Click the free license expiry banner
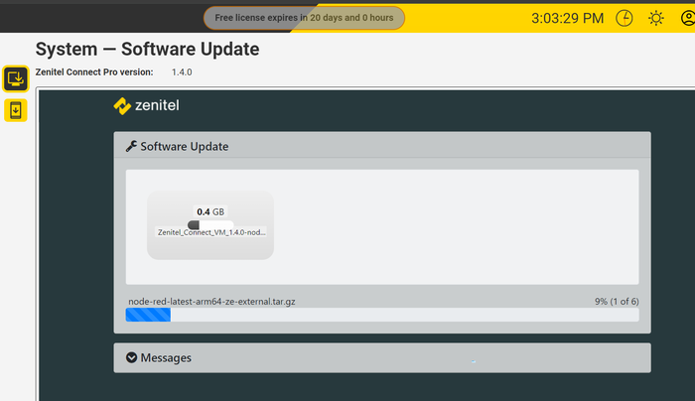 point(304,18)
